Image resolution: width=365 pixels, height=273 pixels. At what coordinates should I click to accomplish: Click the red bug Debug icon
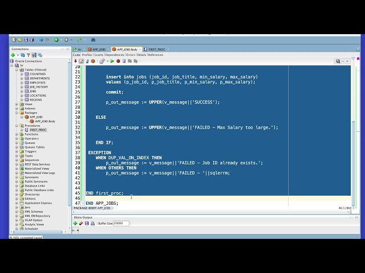coord(118,61)
